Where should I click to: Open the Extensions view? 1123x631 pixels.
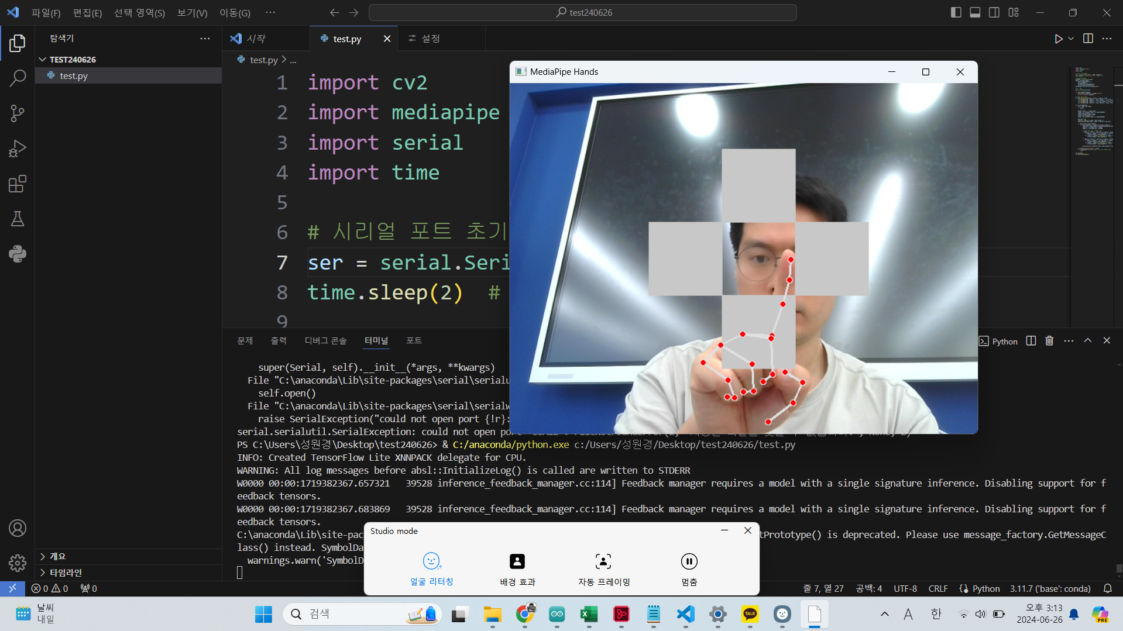click(18, 184)
